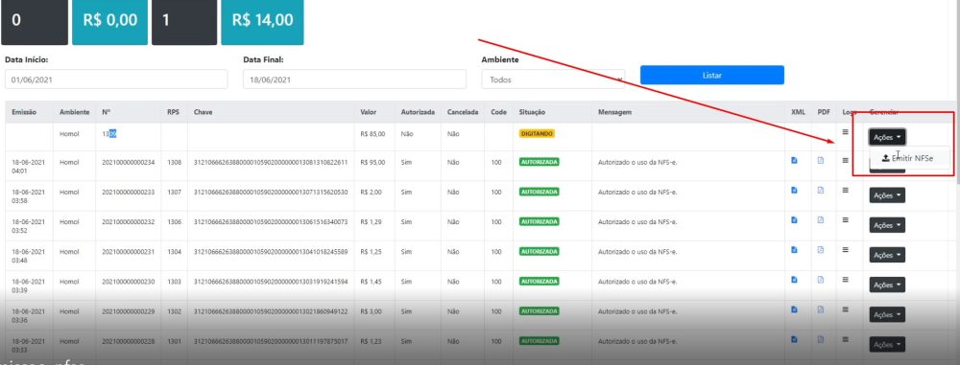Open Ações dropdown for RPS 1307
This screenshot has height=365, width=960.
887,195
